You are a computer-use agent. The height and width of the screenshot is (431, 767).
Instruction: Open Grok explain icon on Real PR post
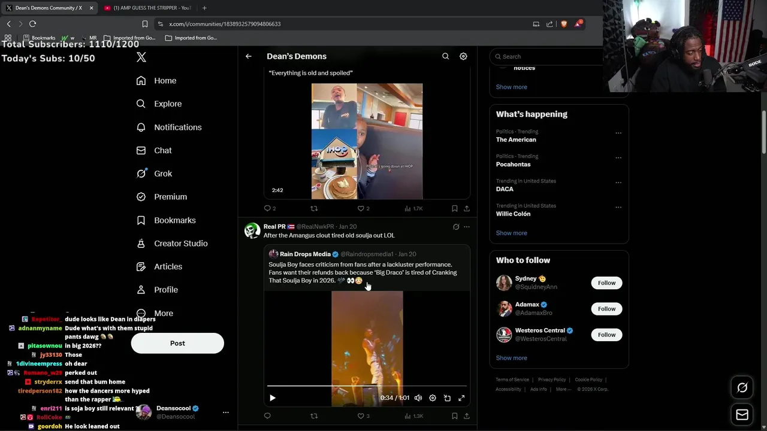456,227
